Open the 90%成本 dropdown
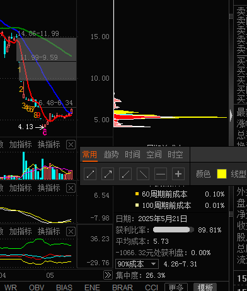The width and height of the screenshot is (247, 291). [x=137, y=264]
